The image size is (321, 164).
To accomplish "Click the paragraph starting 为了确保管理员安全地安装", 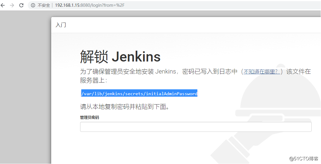I will point(196,76).
